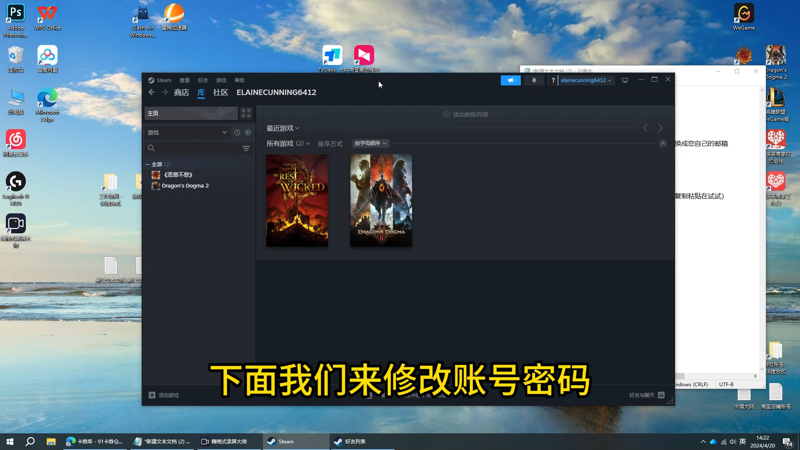Open the advanced filter options icon

coord(246,148)
